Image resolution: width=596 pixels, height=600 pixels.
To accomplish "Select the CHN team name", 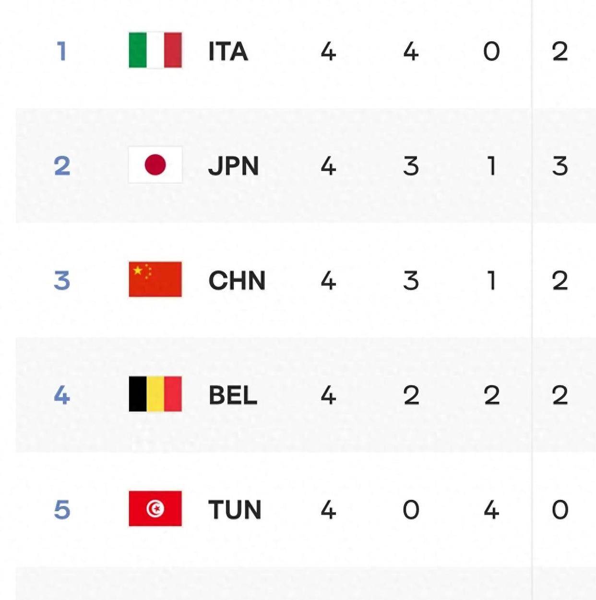I will point(237,280).
